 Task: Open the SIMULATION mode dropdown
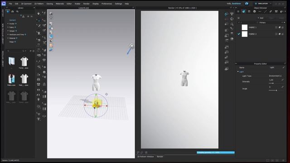click(263, 4)
